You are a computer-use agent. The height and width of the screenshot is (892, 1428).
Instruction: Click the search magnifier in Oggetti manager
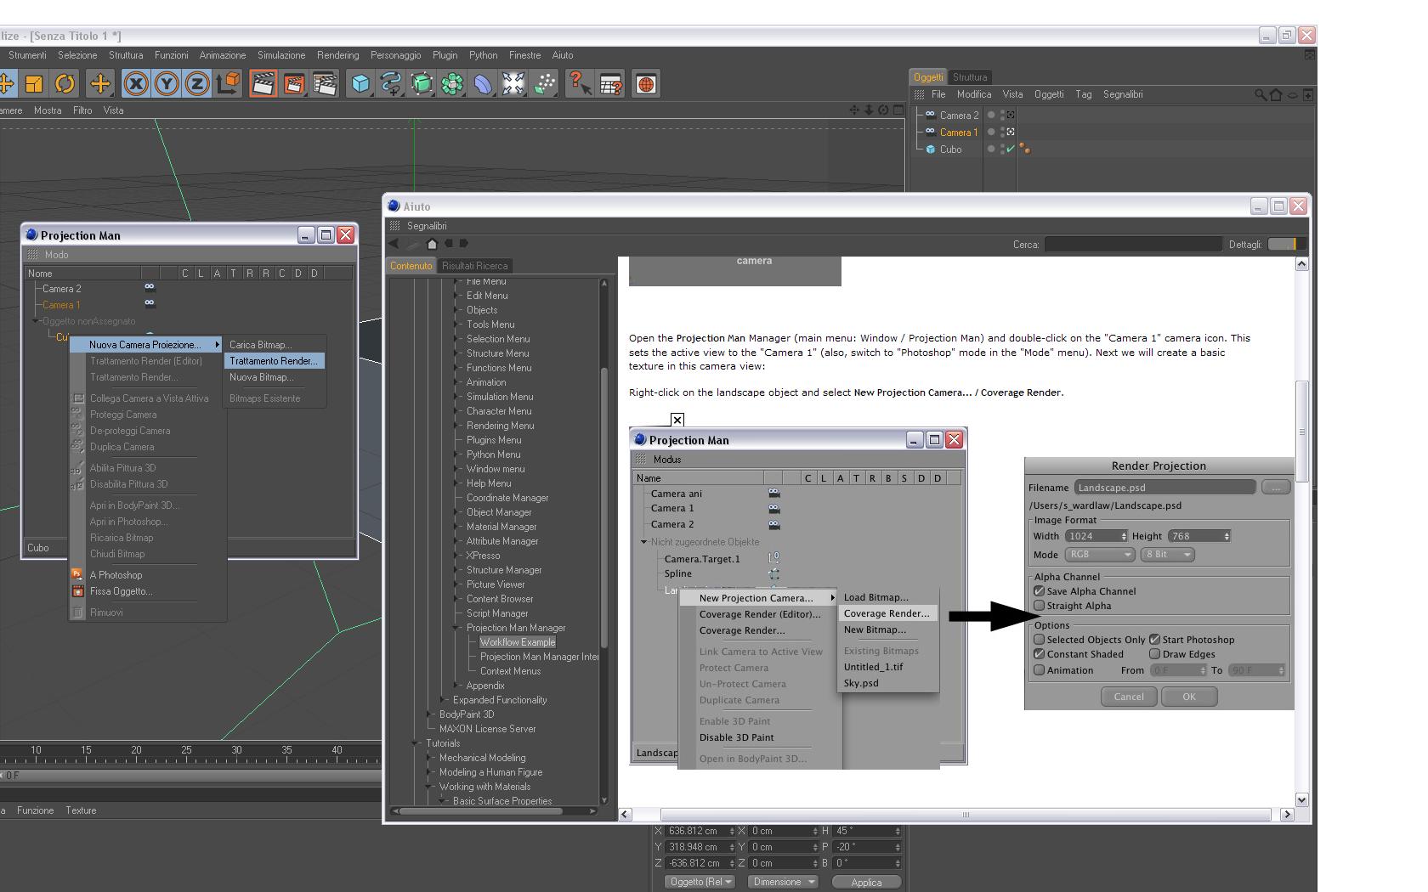1261,94
